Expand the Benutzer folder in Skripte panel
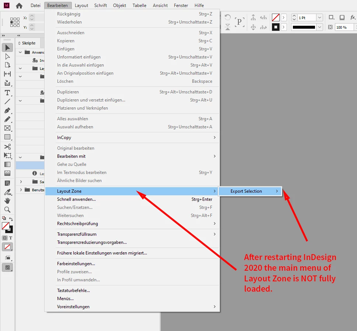The image size is (357, 331). point(21,190)
